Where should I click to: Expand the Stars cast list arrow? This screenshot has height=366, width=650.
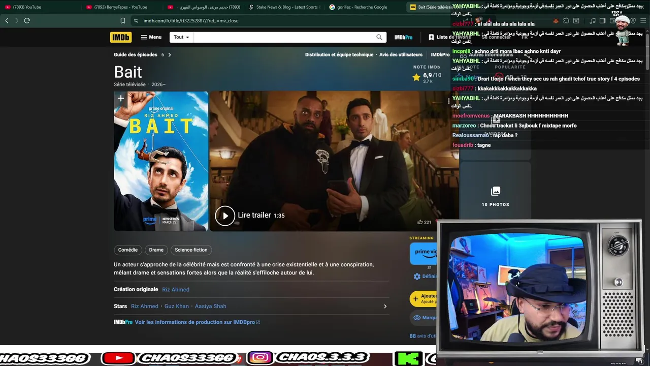(x=385, y=306)
